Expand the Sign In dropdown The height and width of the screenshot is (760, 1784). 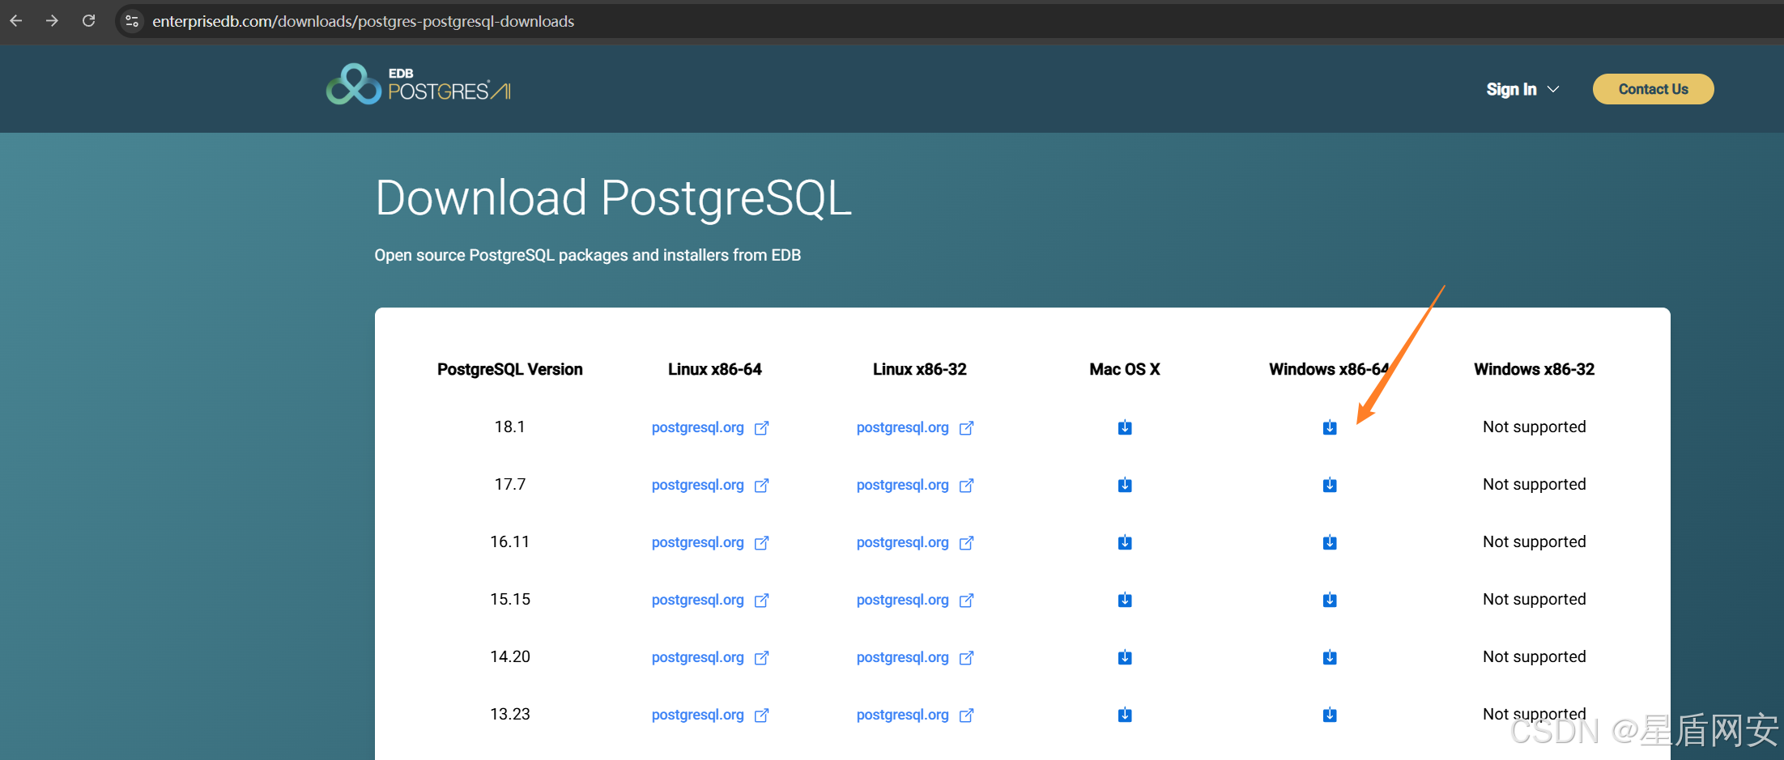click(1522, 89)
